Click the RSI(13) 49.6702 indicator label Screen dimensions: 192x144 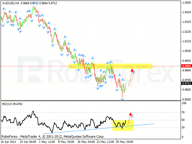[x=12, y=104]
